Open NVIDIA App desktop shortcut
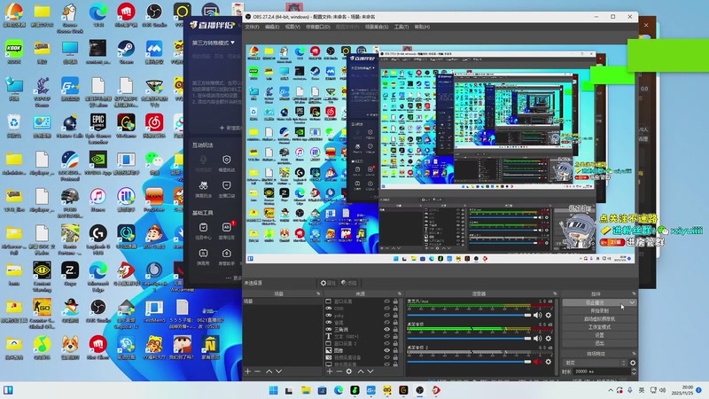The width and height of the screenshot is (709, 399). (97, 163)
